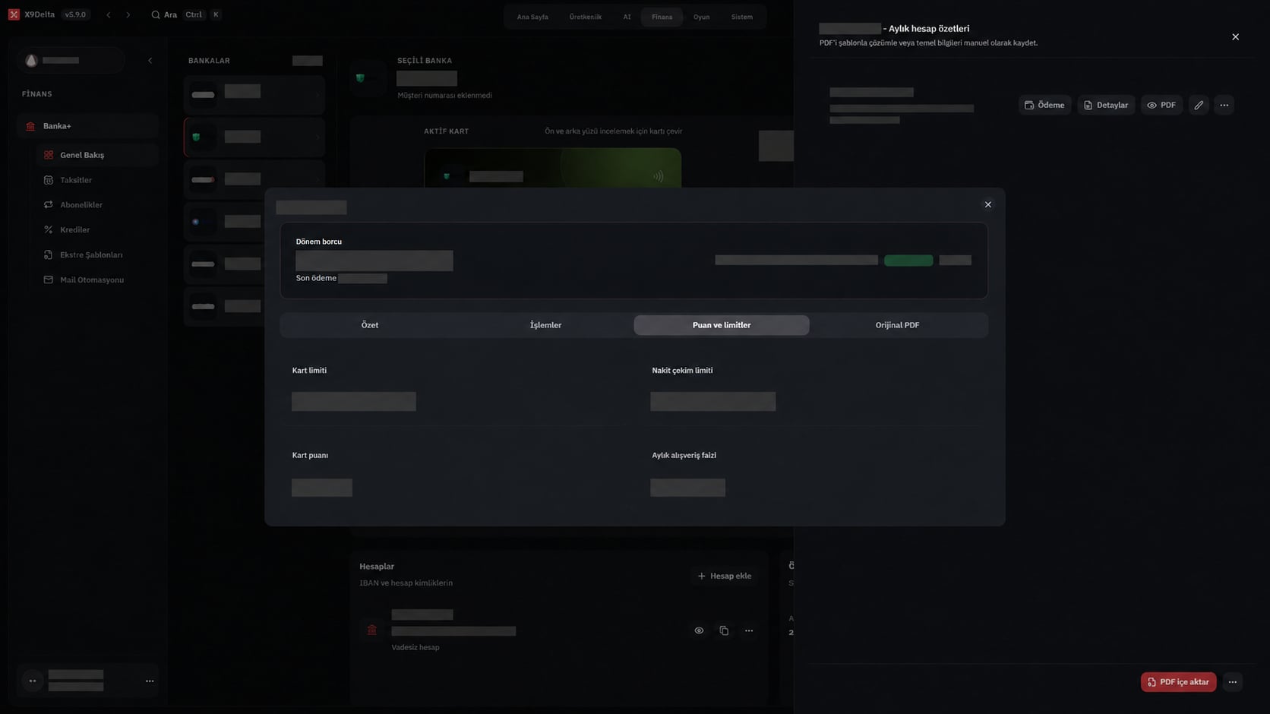The width and height of the screenshot is (1270, 714).
Task: Collapse the sidebar with the chevron
Action: [x=150, y=60]
